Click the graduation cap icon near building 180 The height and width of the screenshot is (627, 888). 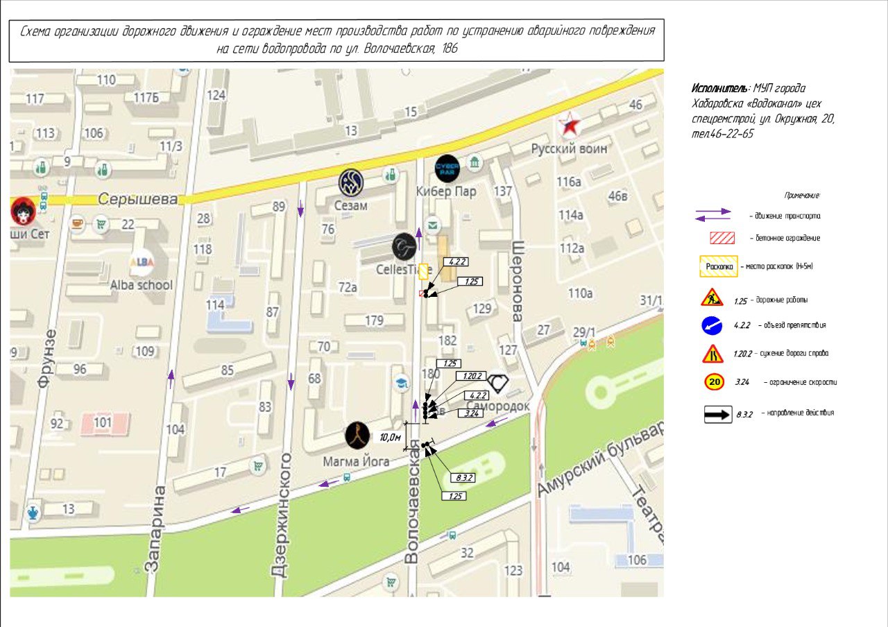400,382
